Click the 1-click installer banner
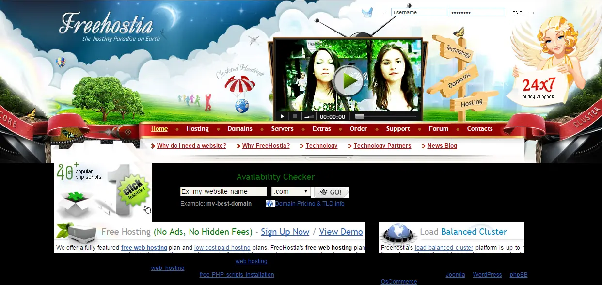The width and height of the screenshot is (602, 285). [x=103, y=192]
